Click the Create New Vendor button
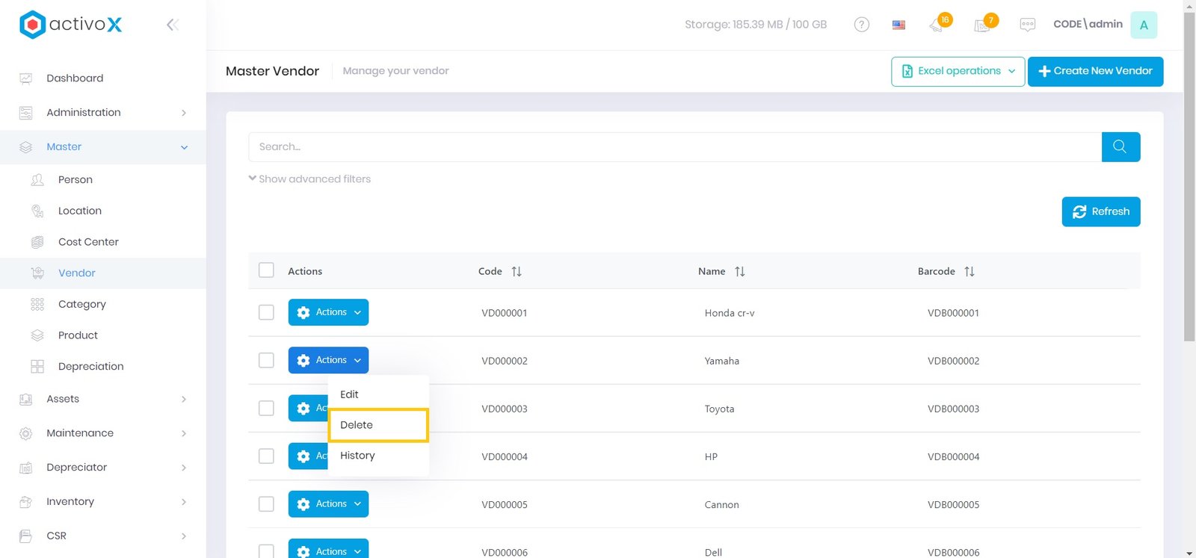1196x558 pixels. tap(1095, 72)
